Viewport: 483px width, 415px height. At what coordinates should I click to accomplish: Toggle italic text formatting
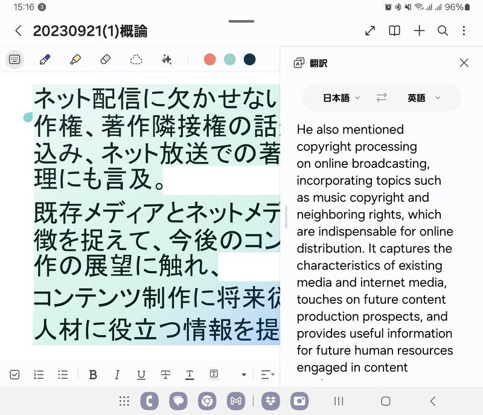117,375
